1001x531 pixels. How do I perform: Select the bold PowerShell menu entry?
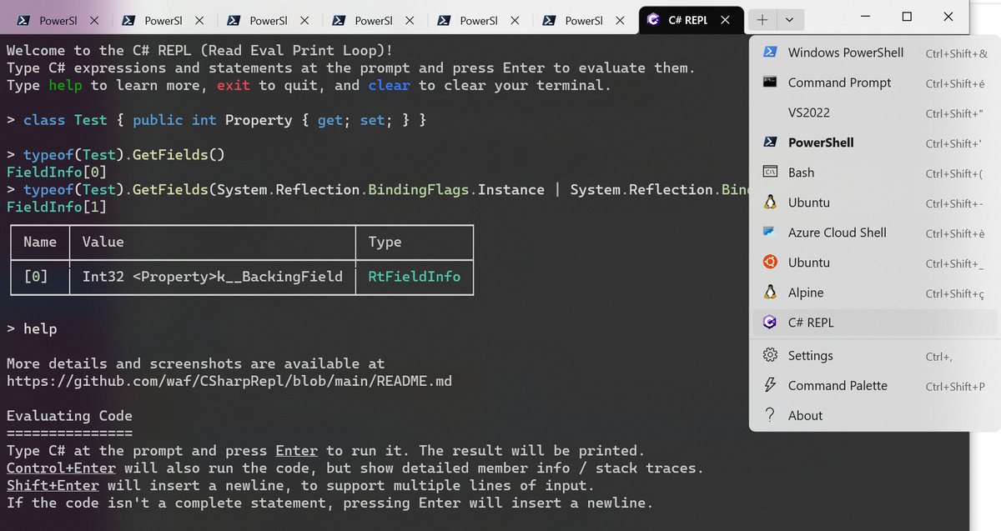click(x=821, y=143)
